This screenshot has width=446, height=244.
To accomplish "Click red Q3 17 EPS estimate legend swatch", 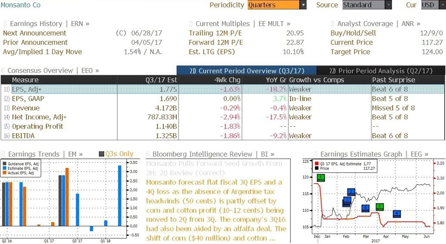I will click(317, 164).
